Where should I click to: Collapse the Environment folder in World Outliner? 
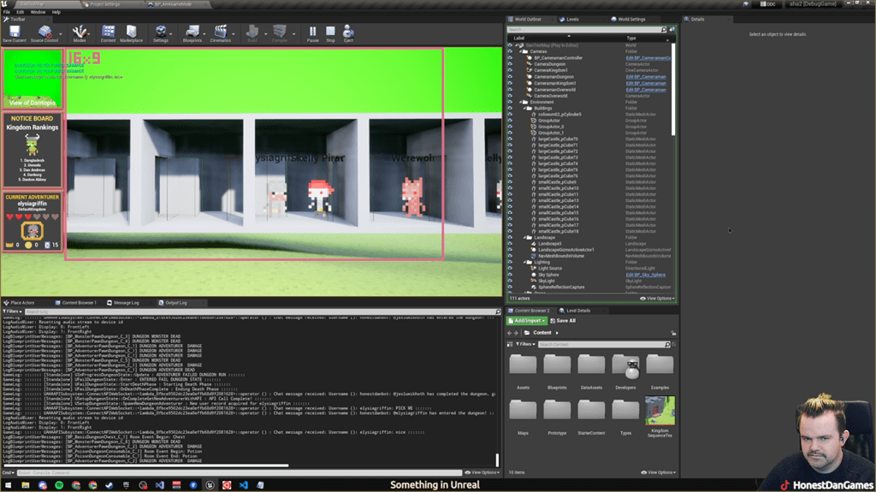520,102
